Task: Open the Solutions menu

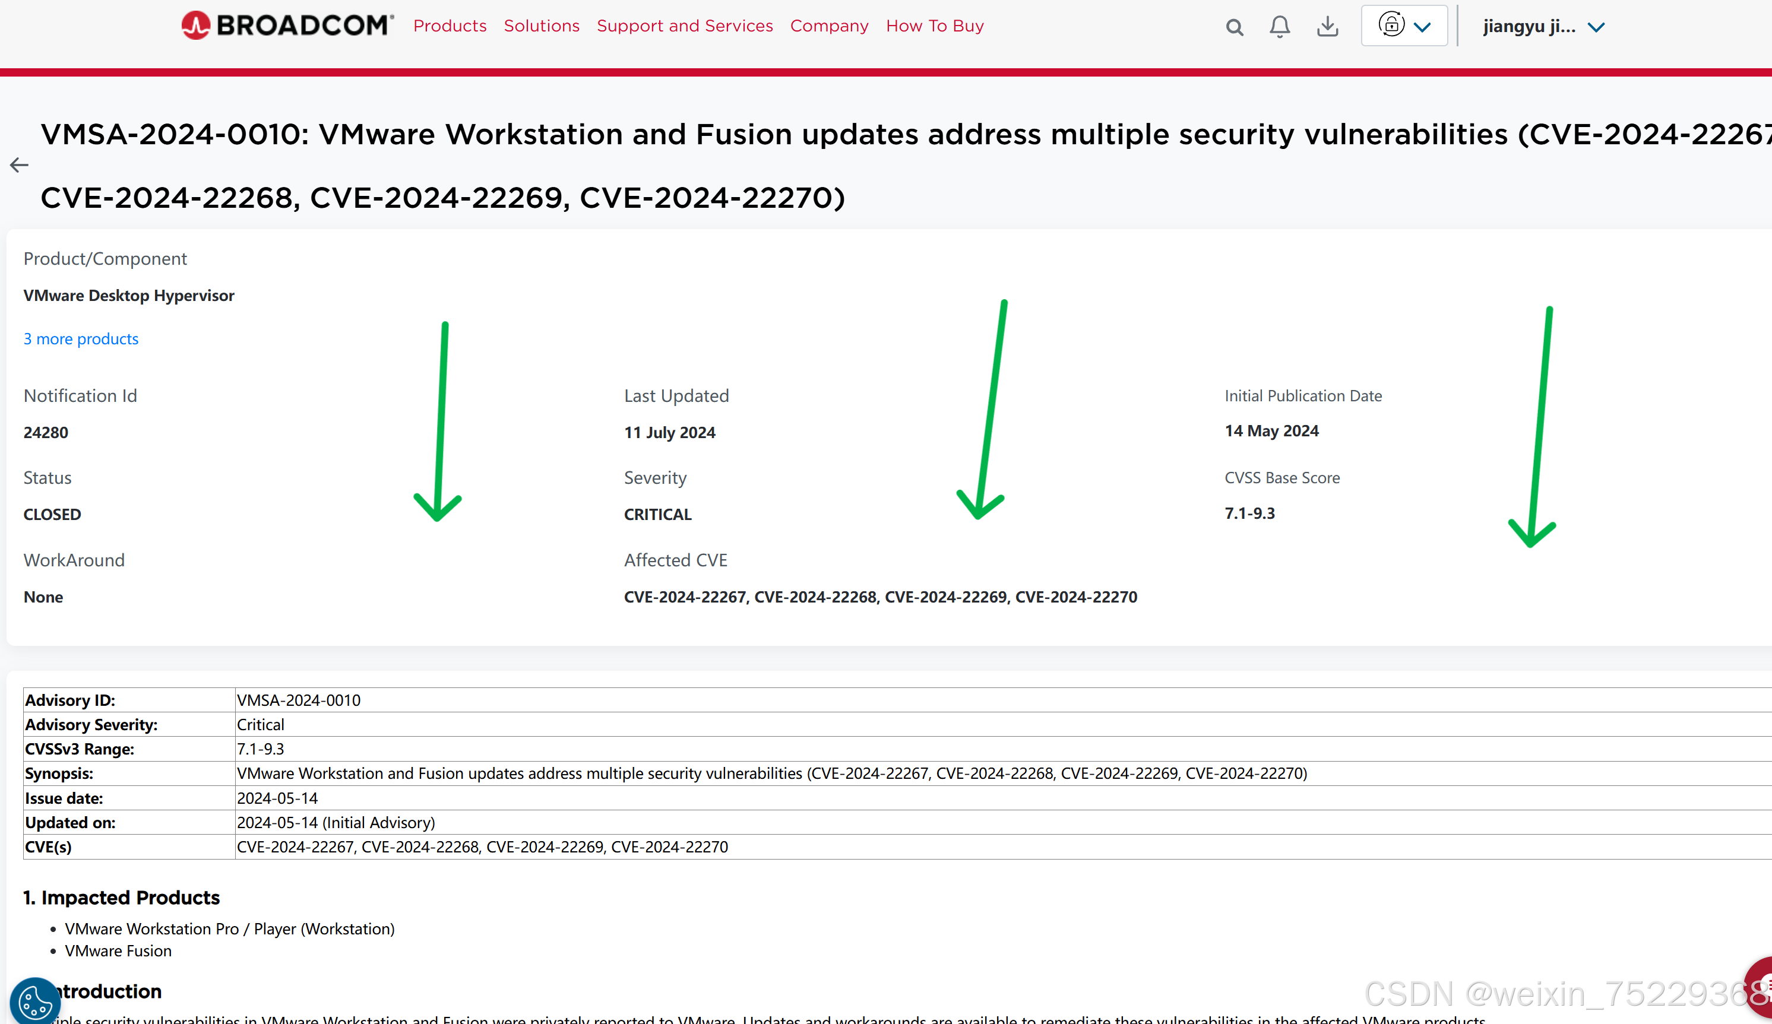Action: point(542,26)
